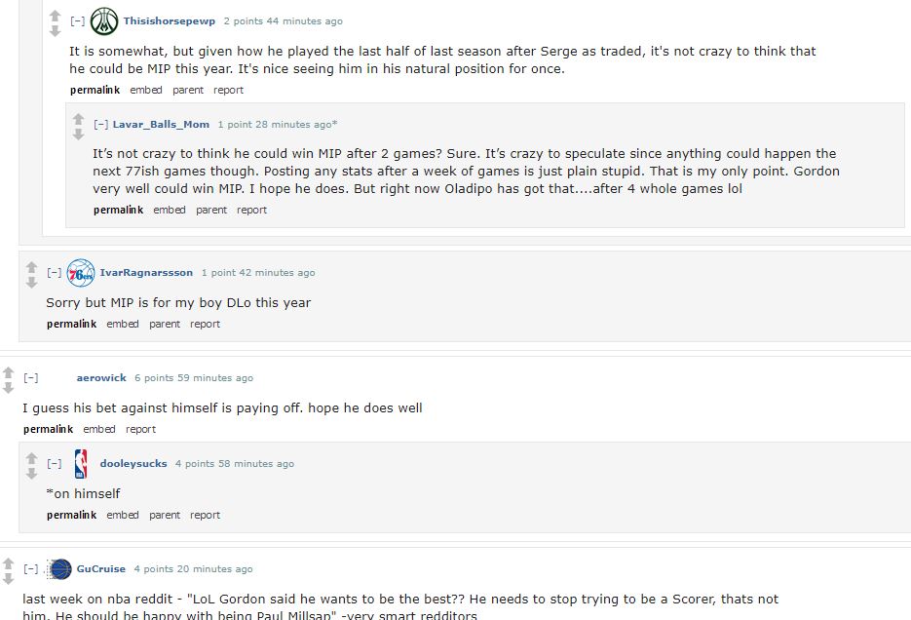Collapse GuCruise's comment thread
Viewport: 911px width, 620px height.
coord(31,569)
